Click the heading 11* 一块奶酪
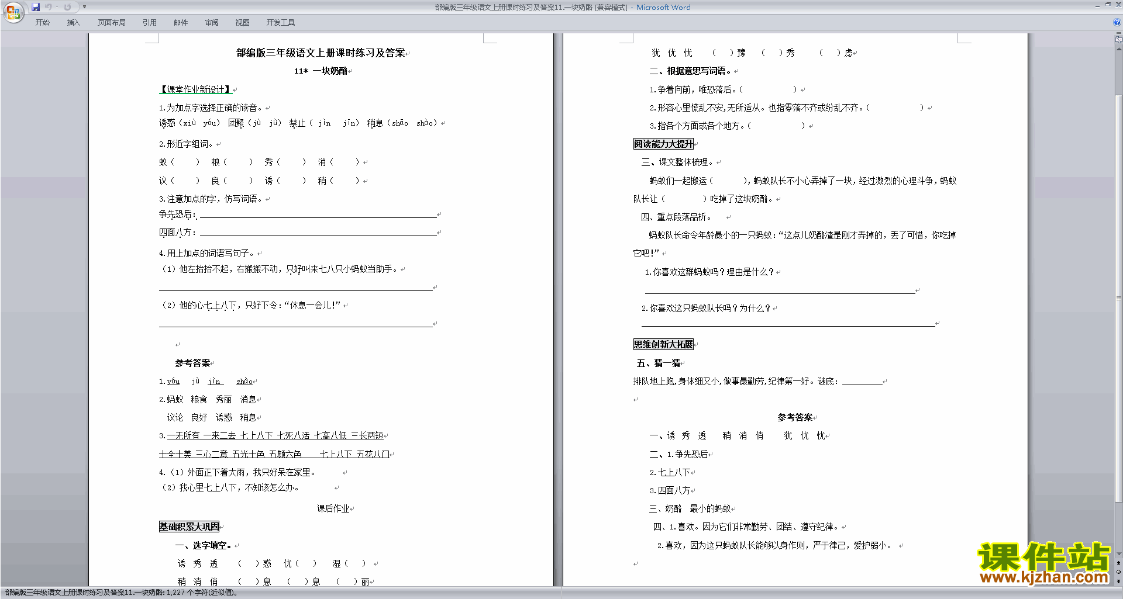Viewport: 1123px width, 599px height. [x=321, y=71]
